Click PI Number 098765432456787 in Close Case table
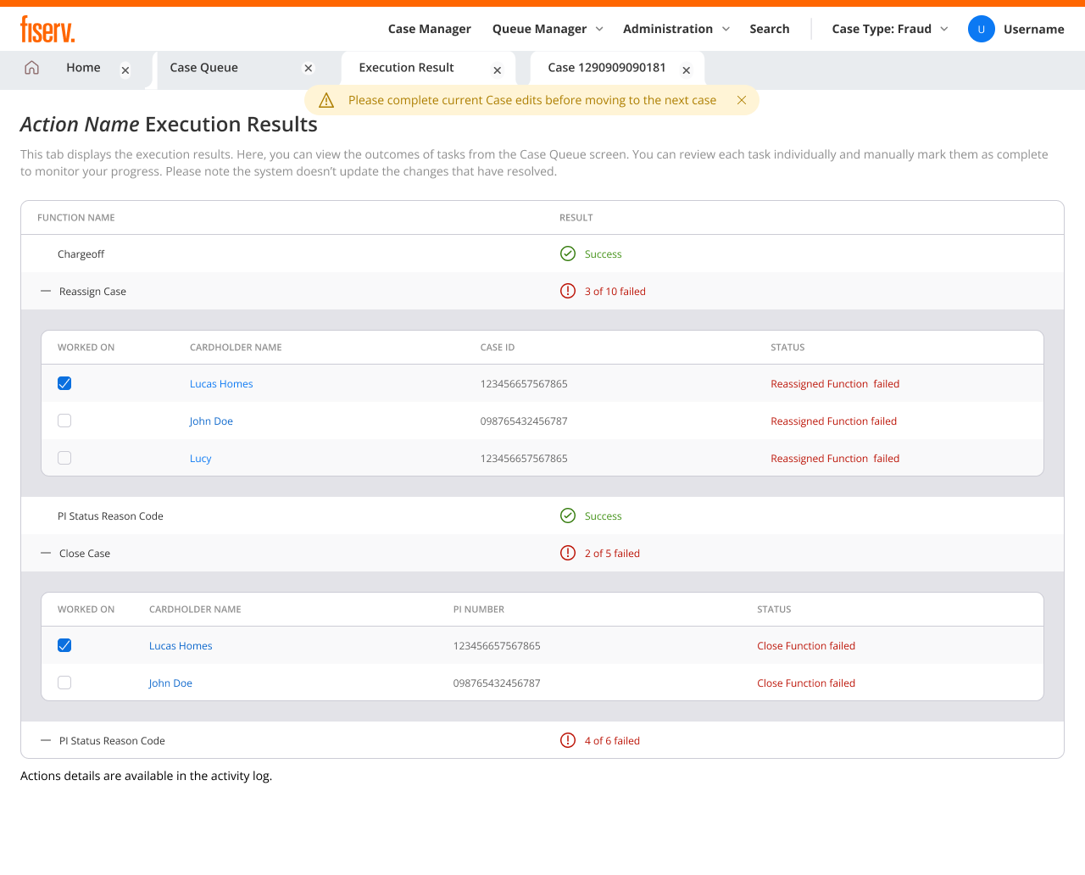1085x875 pixels. pyautogui.click(x=497, y=683)
